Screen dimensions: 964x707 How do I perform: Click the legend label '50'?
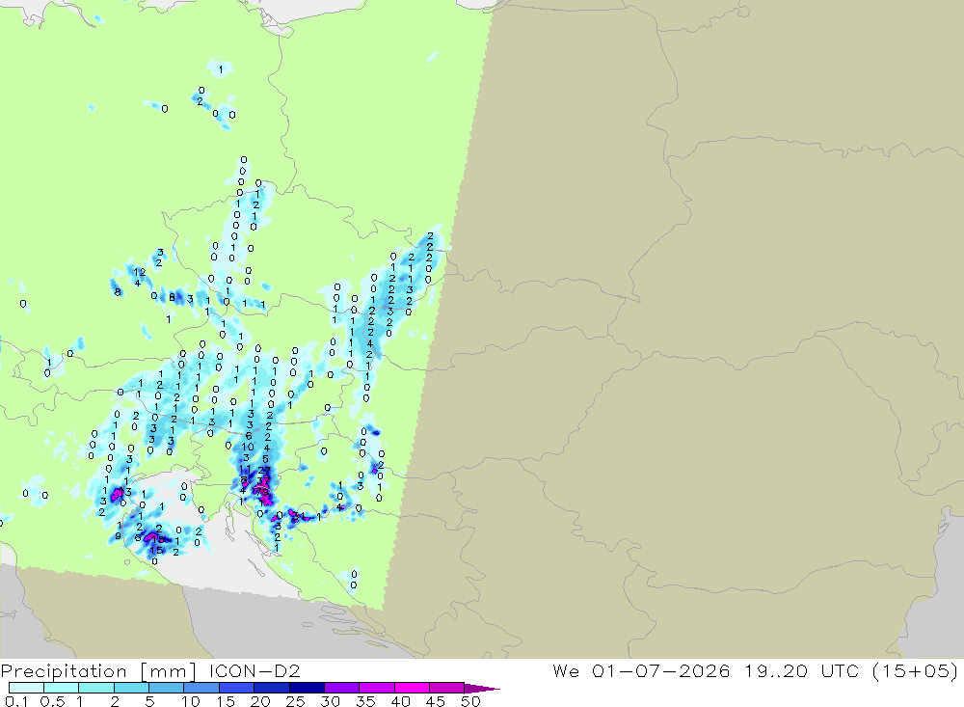click(x=470, y=701)
